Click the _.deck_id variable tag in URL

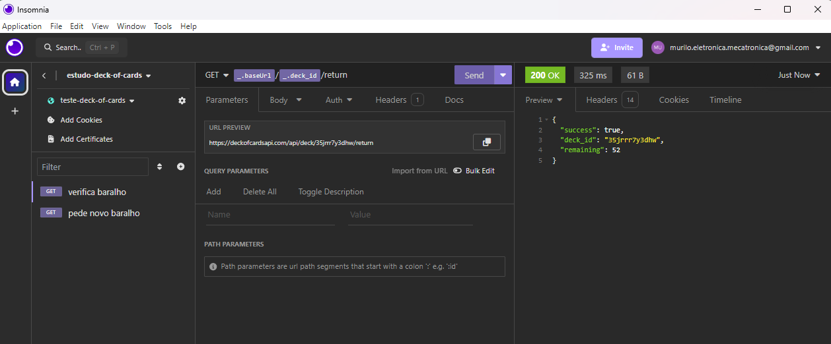[300, 75]
